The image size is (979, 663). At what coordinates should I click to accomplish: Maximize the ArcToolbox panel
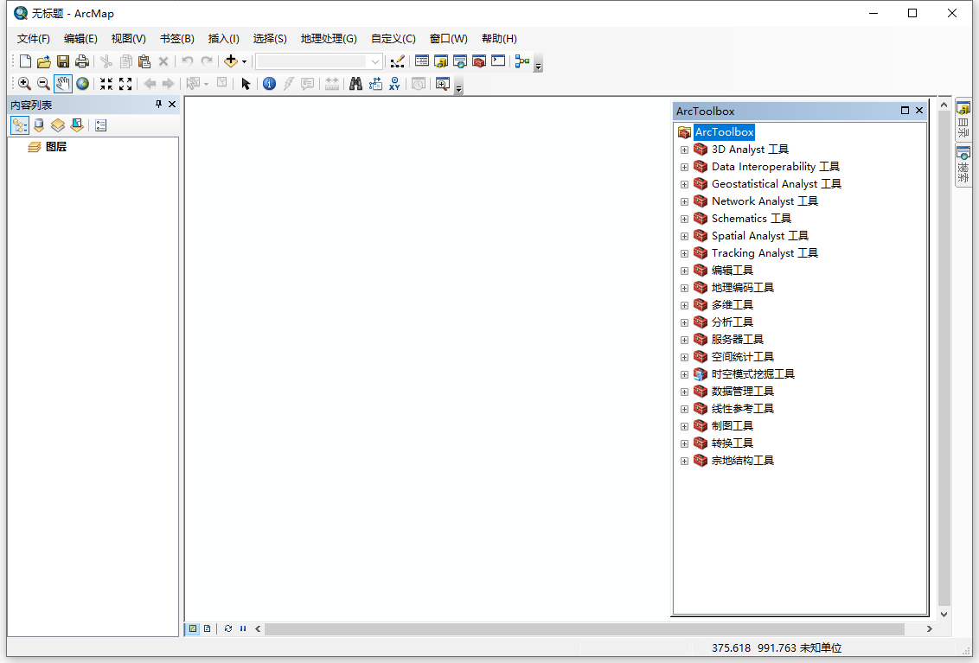[905, 111]
